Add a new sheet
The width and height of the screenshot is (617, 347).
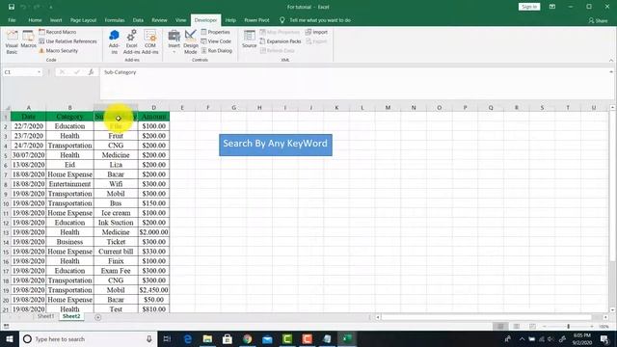click(98, 317)
